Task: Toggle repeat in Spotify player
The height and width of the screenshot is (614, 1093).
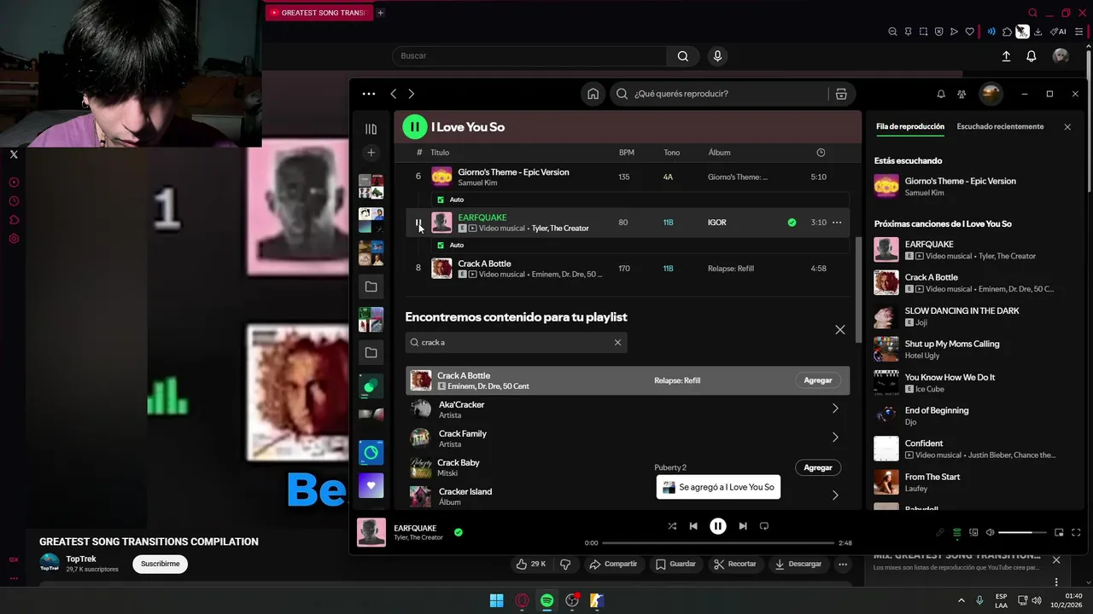Action: 764,526
